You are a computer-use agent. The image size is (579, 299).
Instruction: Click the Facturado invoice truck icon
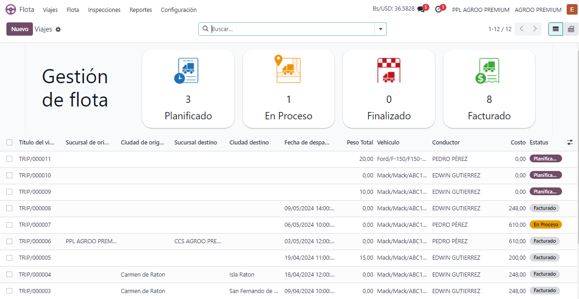489,70
